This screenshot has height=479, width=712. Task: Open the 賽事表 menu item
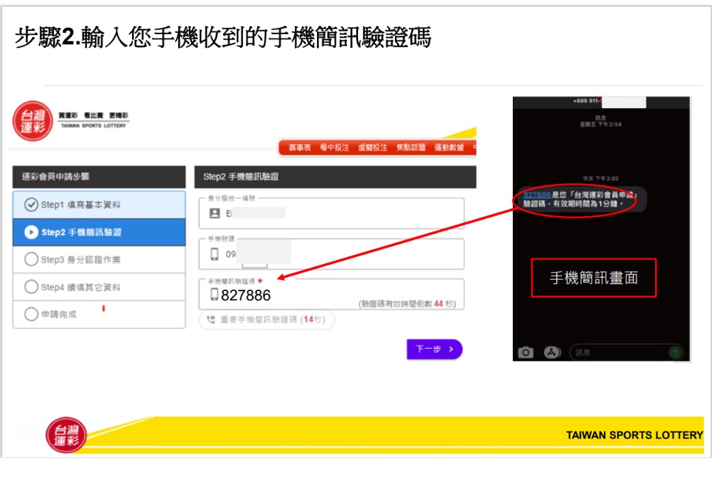(x=300, y=148)
